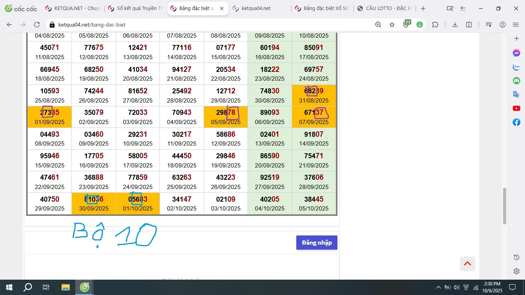This screenshot has height=295, width=525.
Task: Open Messenger from the browser sidebar
Action: coord(516,53)
